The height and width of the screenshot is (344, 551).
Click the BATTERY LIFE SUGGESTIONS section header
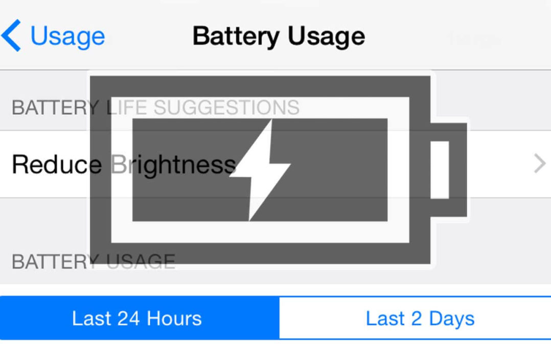[156, 107]
